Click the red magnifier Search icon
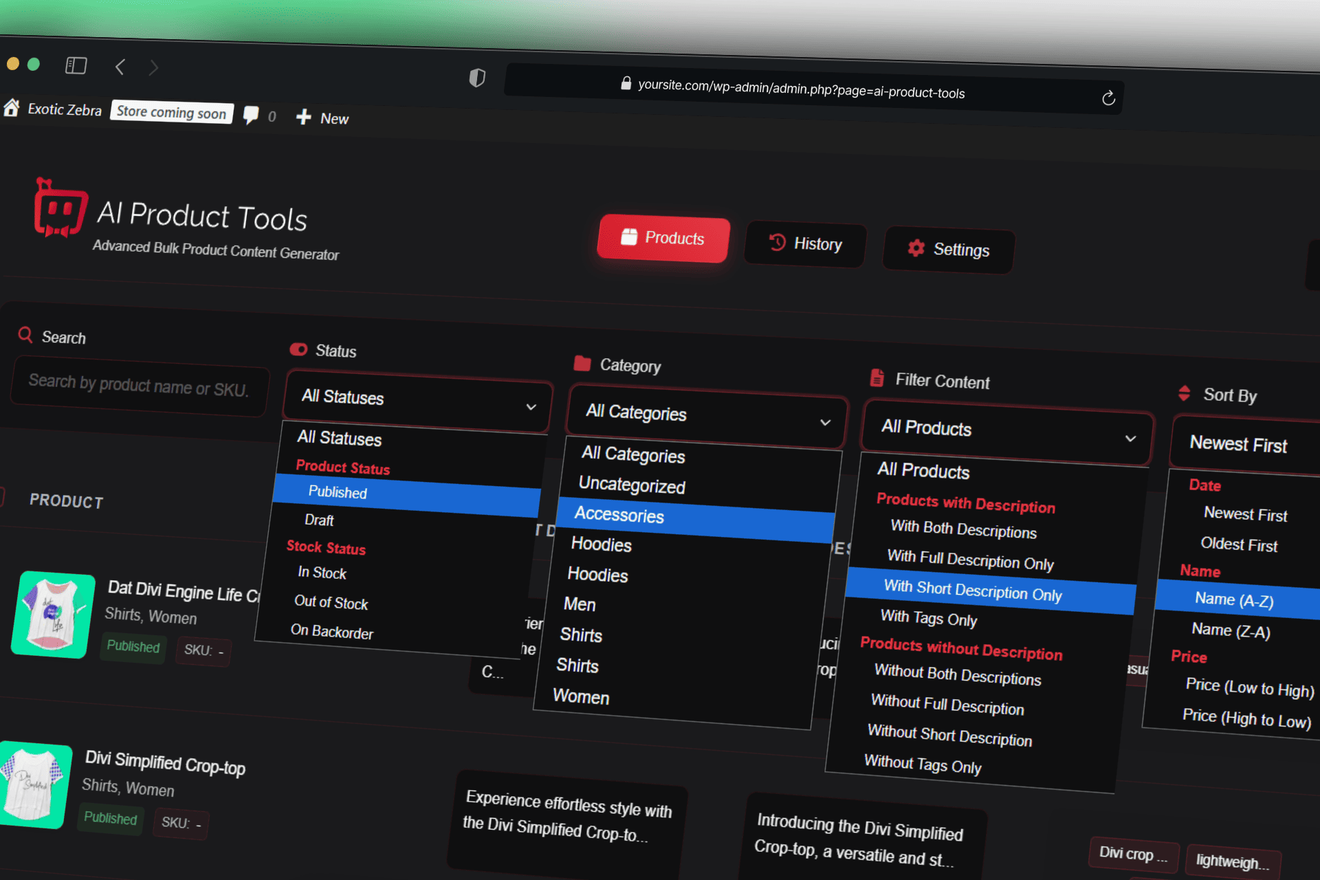Screen dimensions: 1320x880 (25, 335)
